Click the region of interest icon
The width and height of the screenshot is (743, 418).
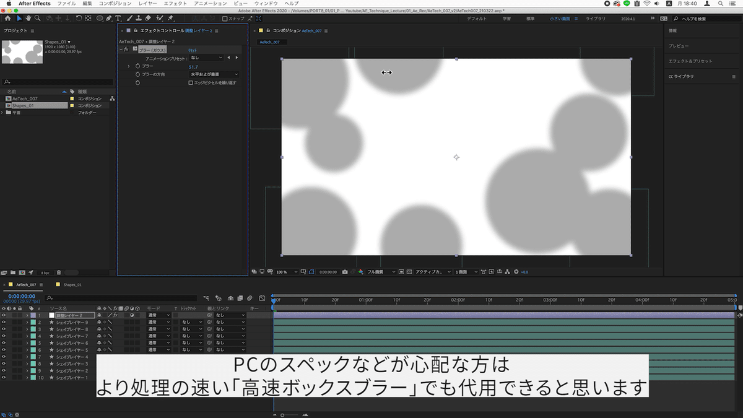coord(401,272)
